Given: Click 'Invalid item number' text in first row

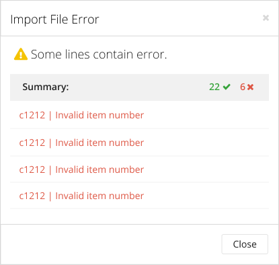Looking at the screenshot, I should [99, 115].
